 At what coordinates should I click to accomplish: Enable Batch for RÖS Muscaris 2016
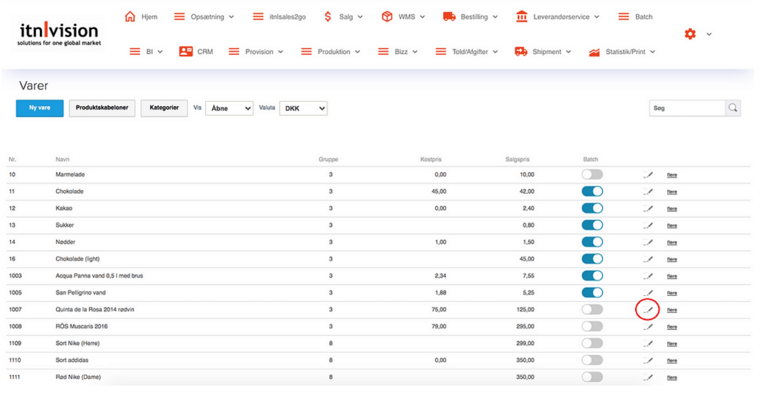(x=592, y=326)
